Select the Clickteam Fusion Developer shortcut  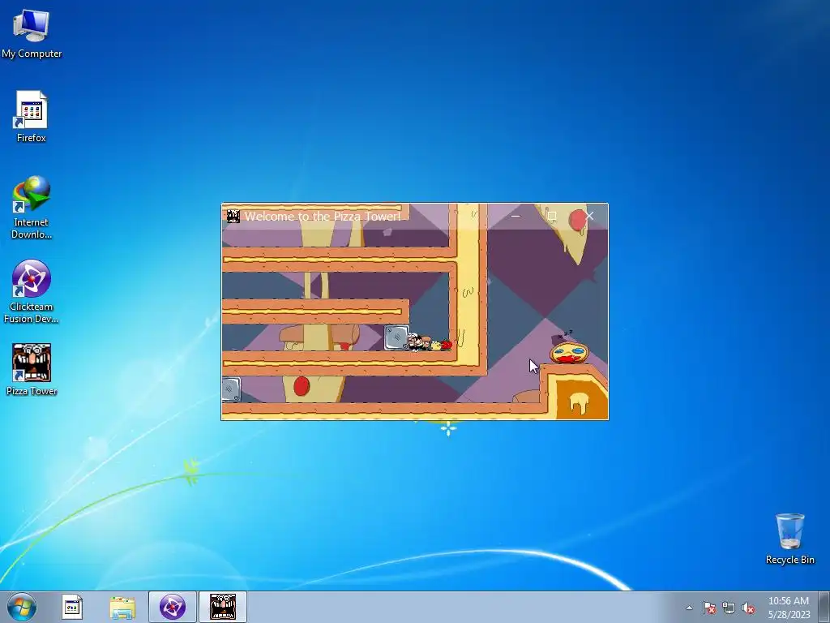tap(32, 291)
